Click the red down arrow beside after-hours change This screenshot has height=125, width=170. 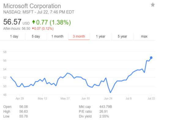click(x=33, y=28)
